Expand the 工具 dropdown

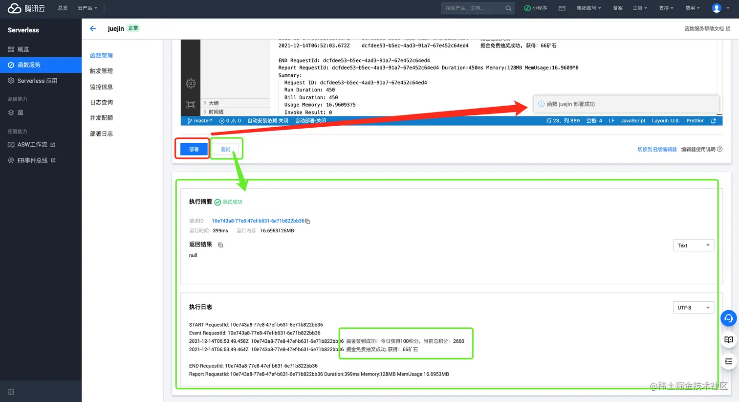(640, 8)
